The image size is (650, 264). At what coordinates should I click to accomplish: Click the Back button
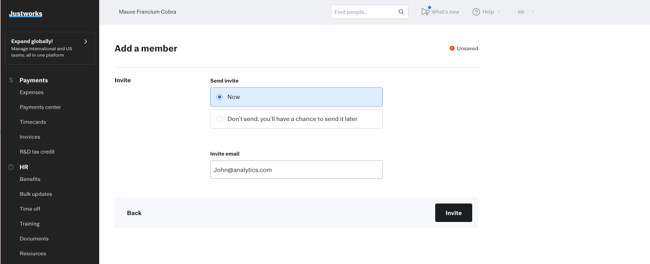[x=134, y=213]
